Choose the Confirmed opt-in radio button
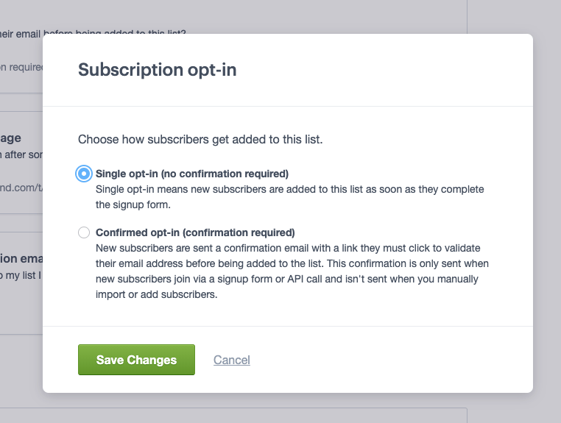 point(84,232)
